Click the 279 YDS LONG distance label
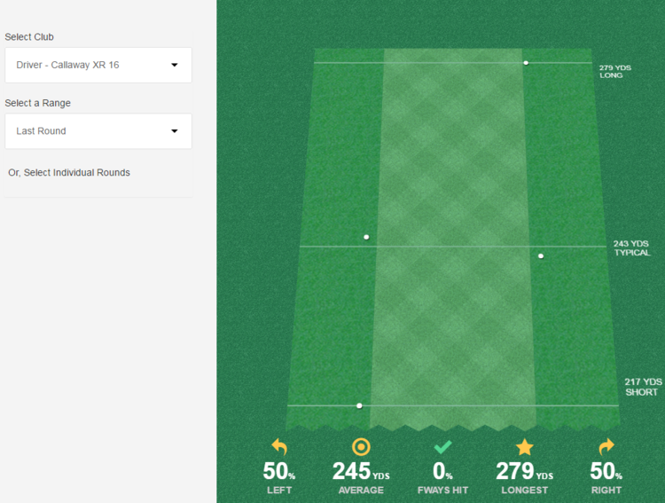Screen dimensions: 665x503 614,72
